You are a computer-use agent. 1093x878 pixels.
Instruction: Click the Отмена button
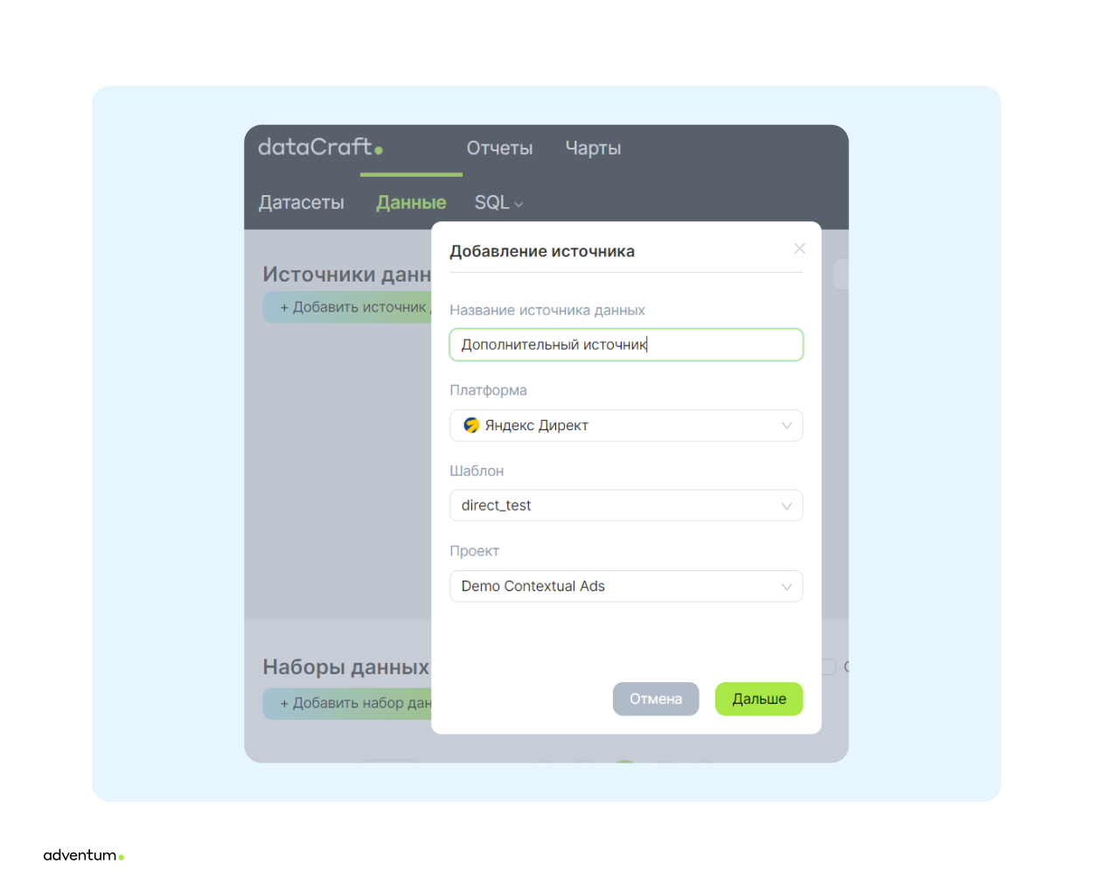point(656,699)
